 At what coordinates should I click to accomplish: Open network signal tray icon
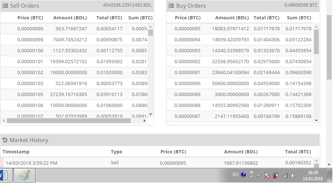285,176
